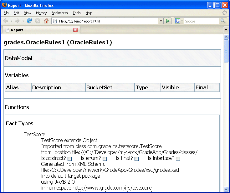Stop loading the page
Viewport: 230px width, 193px height.
tap(38, 21)
